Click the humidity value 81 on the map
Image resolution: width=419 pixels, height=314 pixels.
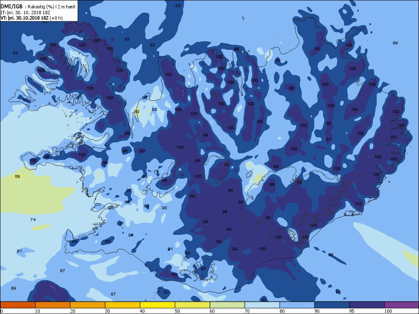[19, 251]
